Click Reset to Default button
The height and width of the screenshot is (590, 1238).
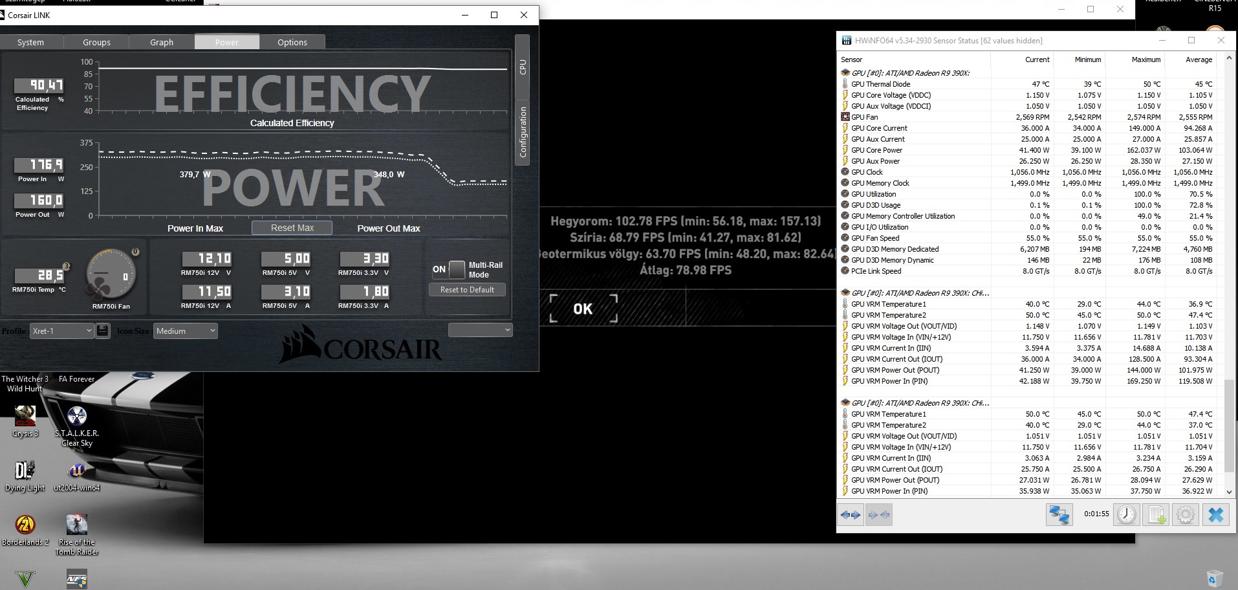467,290
